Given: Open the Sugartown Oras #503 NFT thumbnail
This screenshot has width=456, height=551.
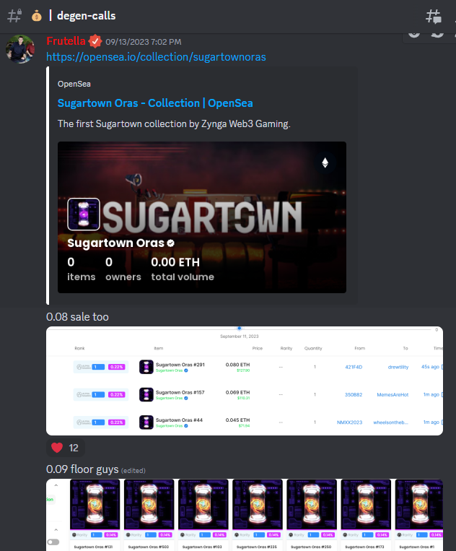Looking at the screenshot, I should coord(149,504).
